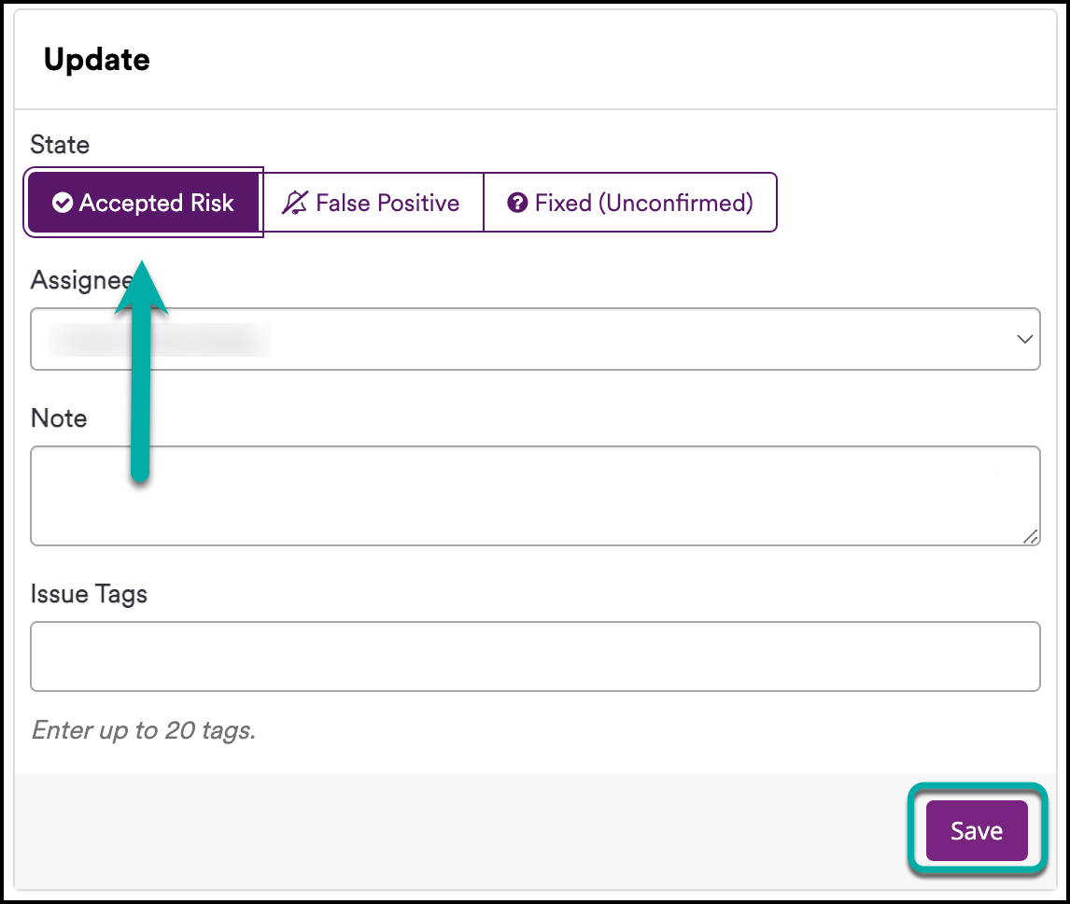The width and height of the screenshot is (1070, 904).
Task: Click the muted bell icon on False Positive
Action: click(x=295, y=203)
